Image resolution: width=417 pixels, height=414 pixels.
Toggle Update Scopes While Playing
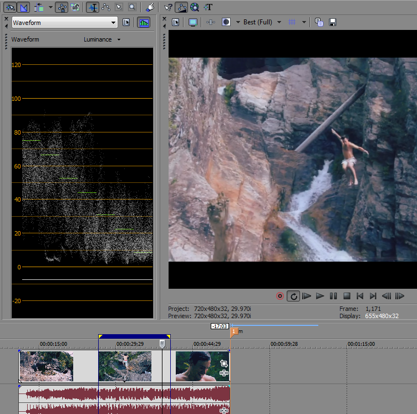click(144, 23)
